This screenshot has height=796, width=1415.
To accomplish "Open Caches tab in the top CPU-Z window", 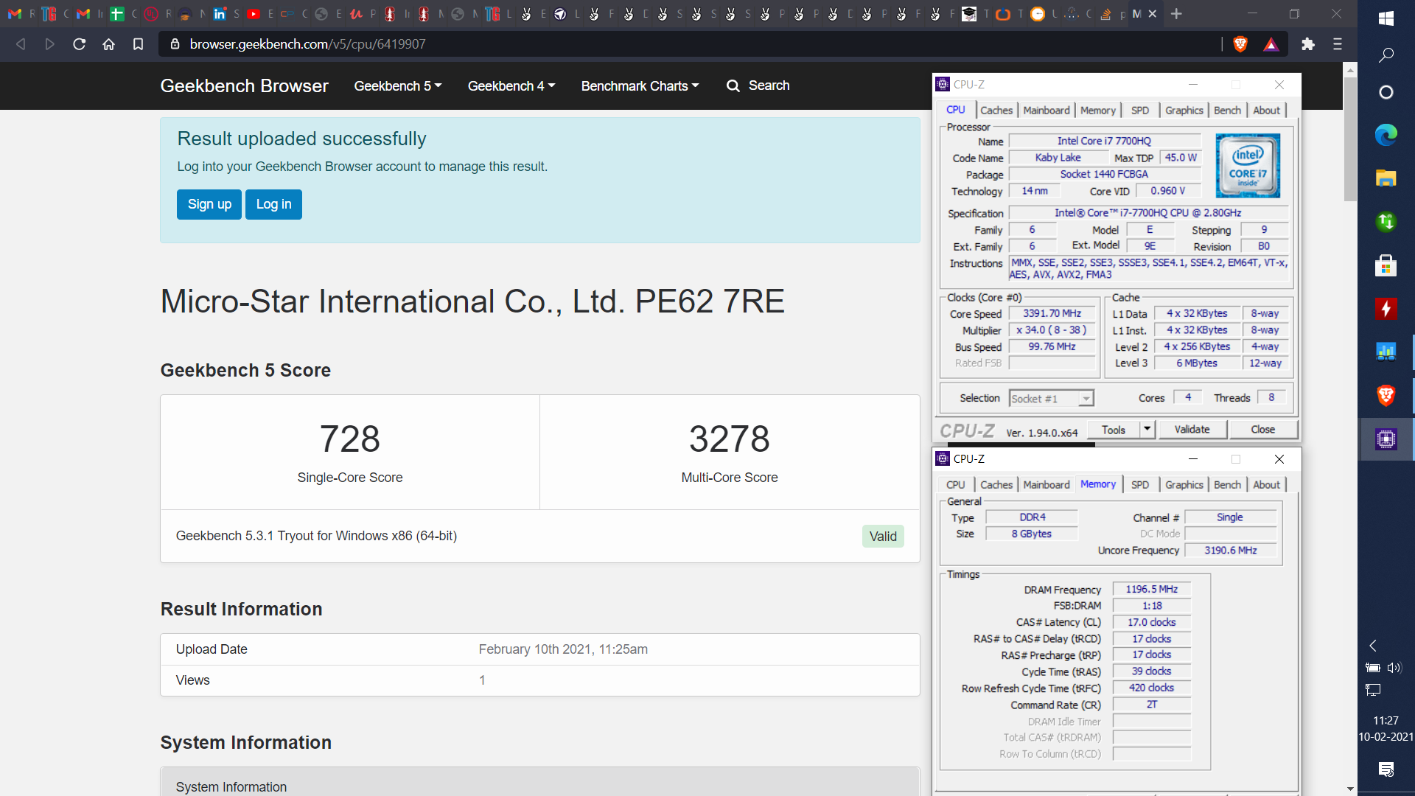I will click(x=996, y=111).
